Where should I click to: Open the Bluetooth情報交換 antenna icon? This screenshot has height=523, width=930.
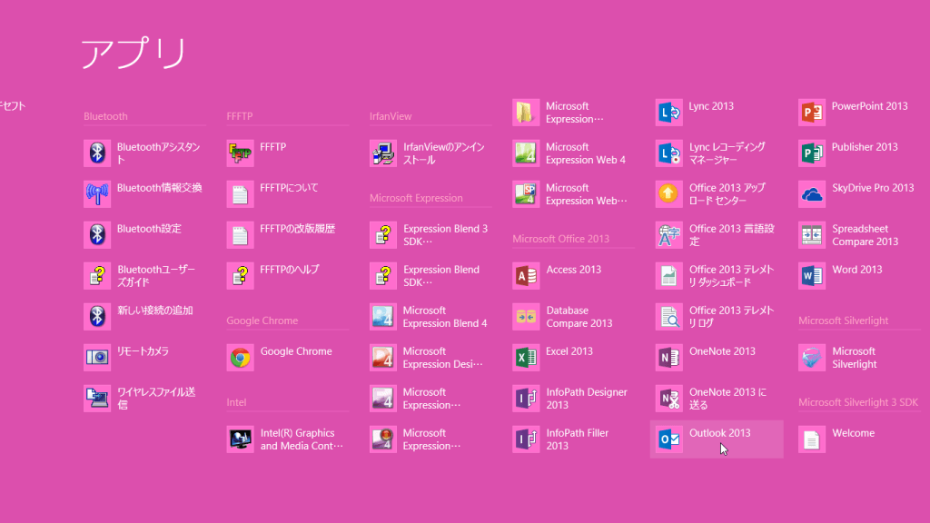click(x=97, y=194)
